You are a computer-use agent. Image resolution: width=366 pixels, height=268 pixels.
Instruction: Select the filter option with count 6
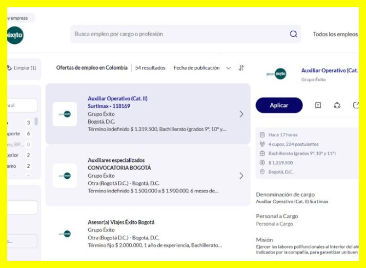click(x=20, y=134)
